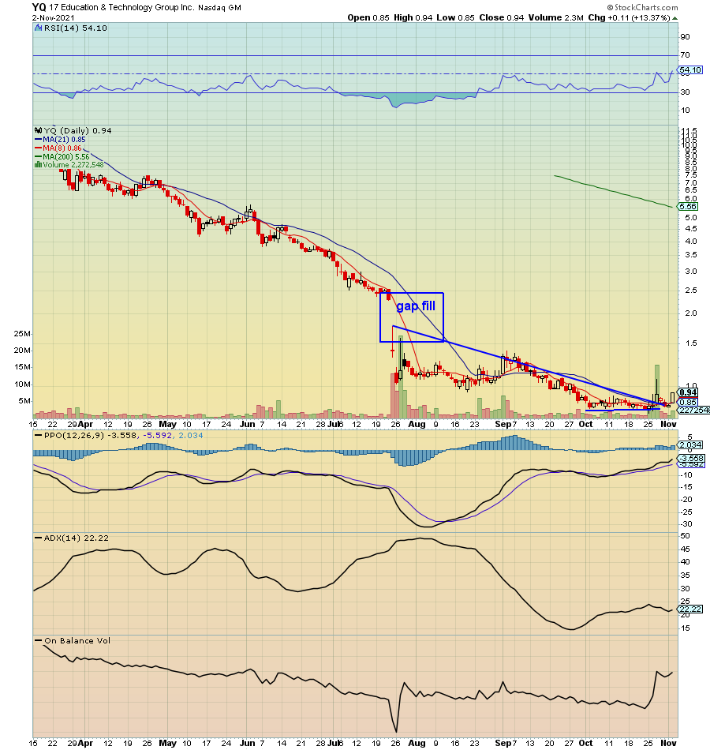Click the Open 0.85 value in the header
The width and height of the screenshot is (710, 750).
click(x=368, y=17)
